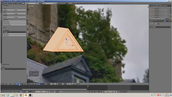Open the Cycles Render engine dropdown
172x97 pixels.
point(63,3)
